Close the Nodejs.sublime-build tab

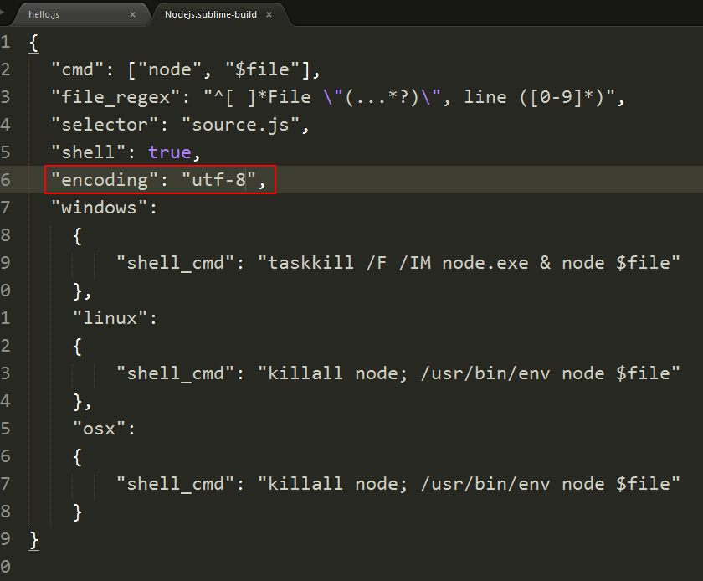[269, 14]
